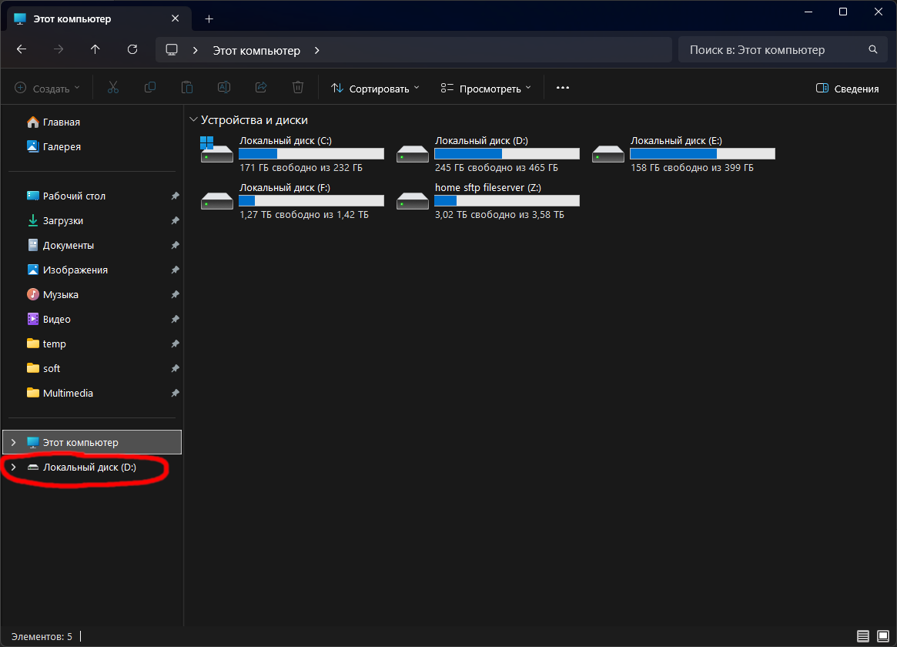The image size is (897, 647).
Task: Click Local Disk (C:) usage bar
Action: point(311,154)
